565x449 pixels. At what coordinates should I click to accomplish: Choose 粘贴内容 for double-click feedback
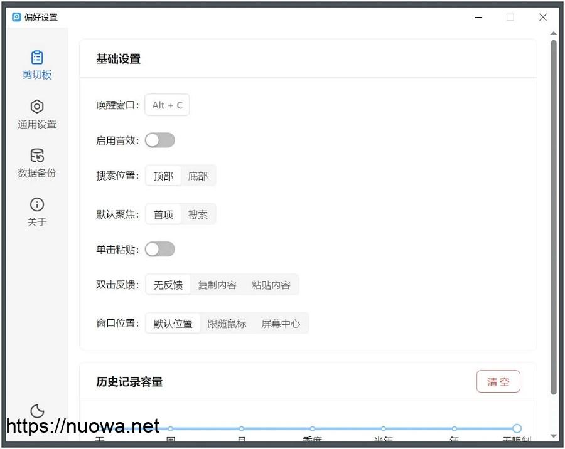click(x=271, y=285)
